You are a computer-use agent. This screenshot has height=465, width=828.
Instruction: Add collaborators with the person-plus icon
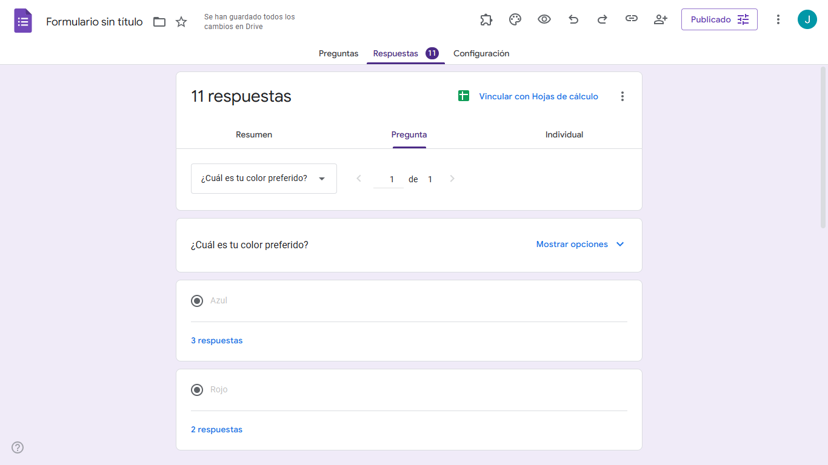(661, 19)
